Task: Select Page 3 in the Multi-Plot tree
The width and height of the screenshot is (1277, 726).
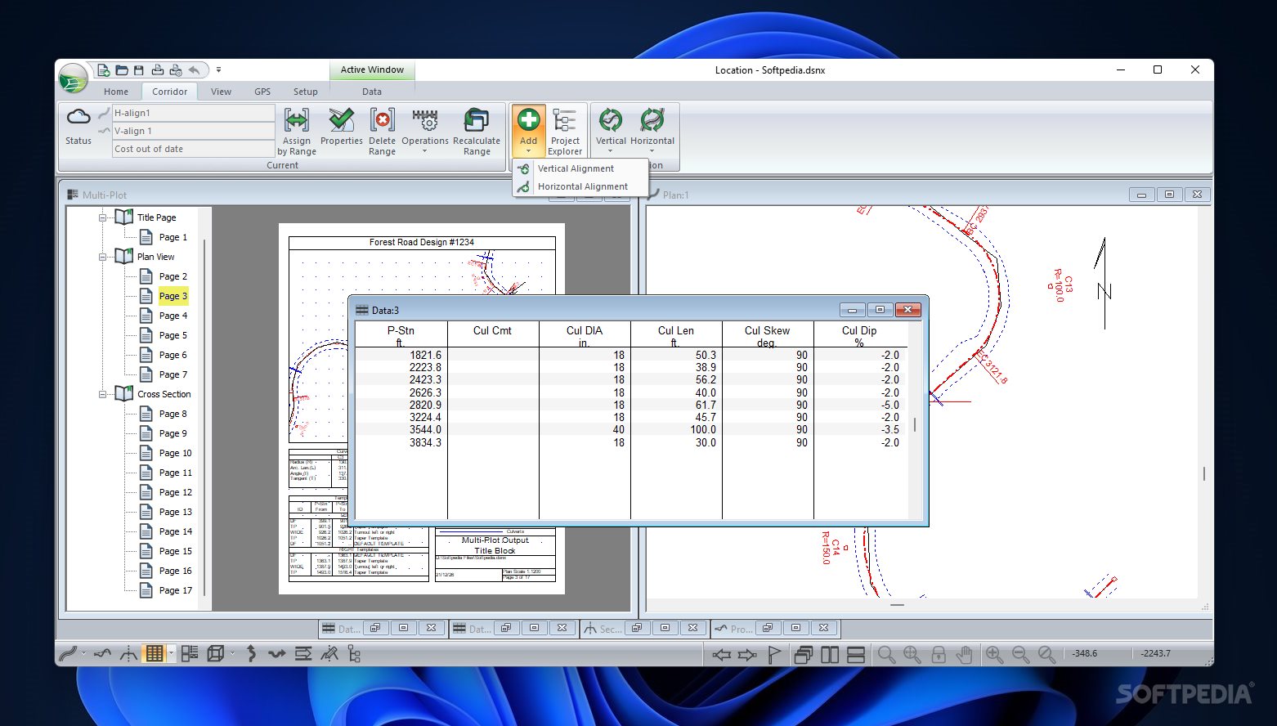Action: 173,296
